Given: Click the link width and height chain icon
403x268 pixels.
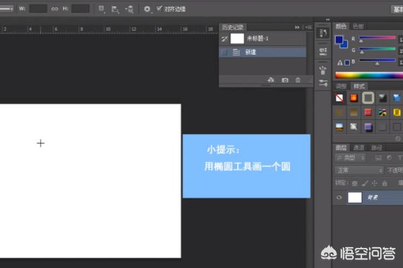Looking at the screenshot, I should click(54, 9).
